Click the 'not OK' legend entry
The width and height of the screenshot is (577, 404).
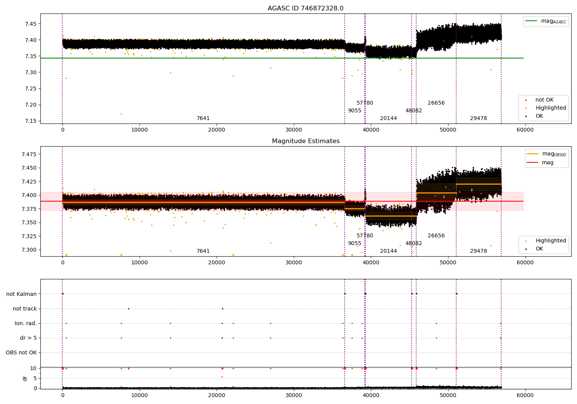tap(544, 100)
